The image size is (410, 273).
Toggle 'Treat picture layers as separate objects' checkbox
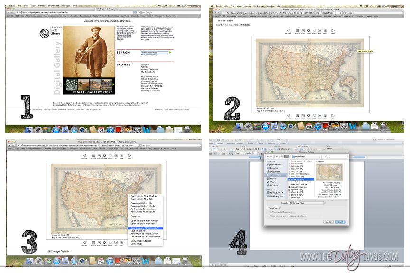(269, 216)
